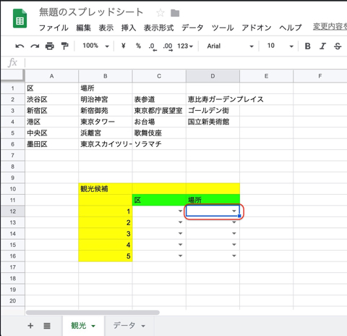The height and width of the screenshot is (336, 347).
Task: Select the cell containing 国立新美術館
Action: coord(213,122)
